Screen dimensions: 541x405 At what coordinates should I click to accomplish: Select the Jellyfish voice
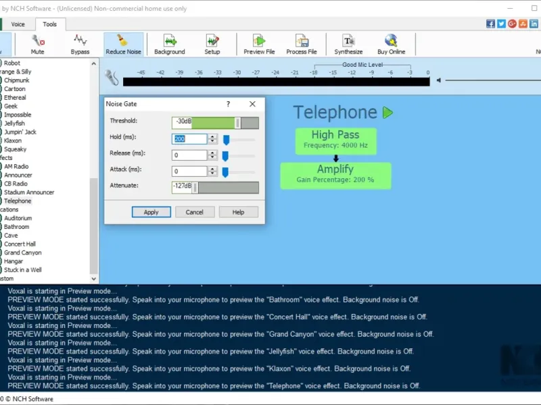pos(14,124)
